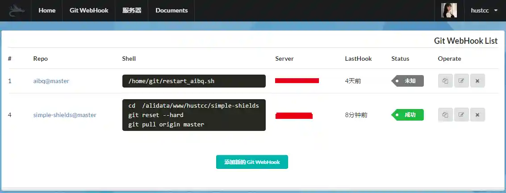Delete the simple-shields@master webhook
The width and height of the screenshot is (506, 193).
(x=477, y=114)
